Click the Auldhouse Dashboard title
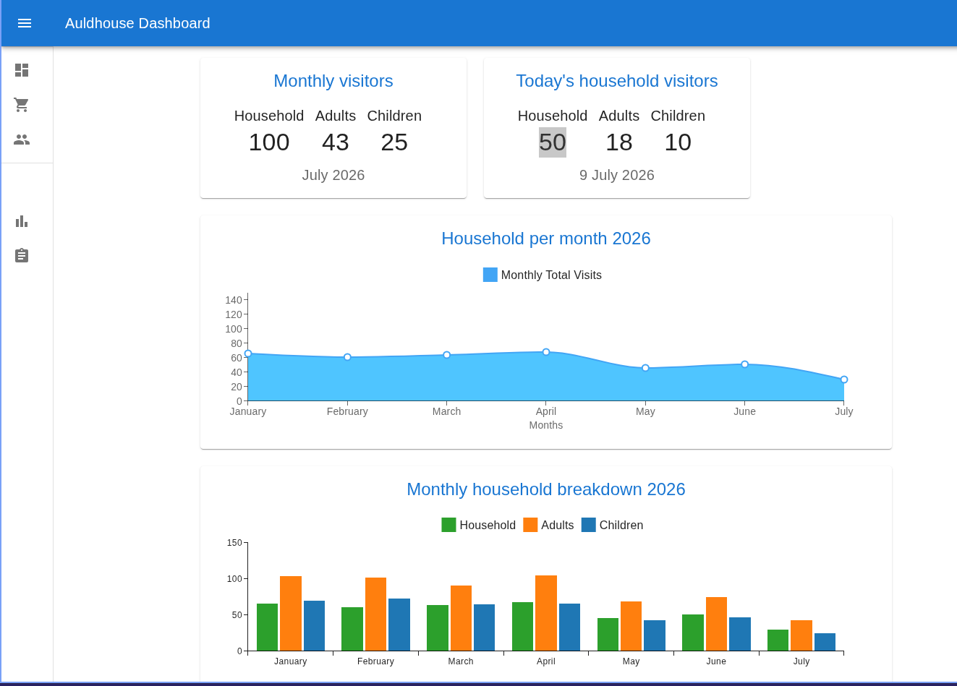This screenshot has width=957, height=686. pos(137,23)
